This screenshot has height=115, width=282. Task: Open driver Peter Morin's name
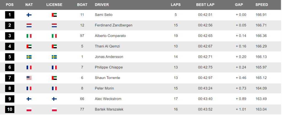point(104,88)
